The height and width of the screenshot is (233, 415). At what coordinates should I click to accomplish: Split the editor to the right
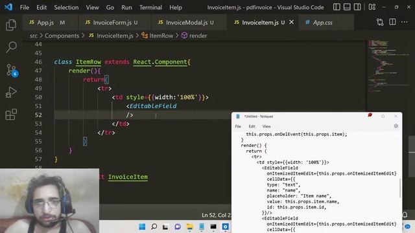coord(392,22)
